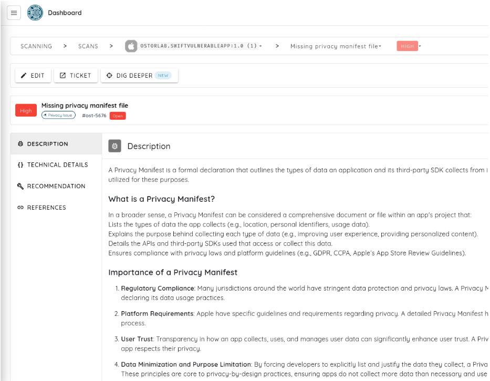Open the hamburger navigation menu
Viewport: 490px width, 381px height.
tap(14, 13)
